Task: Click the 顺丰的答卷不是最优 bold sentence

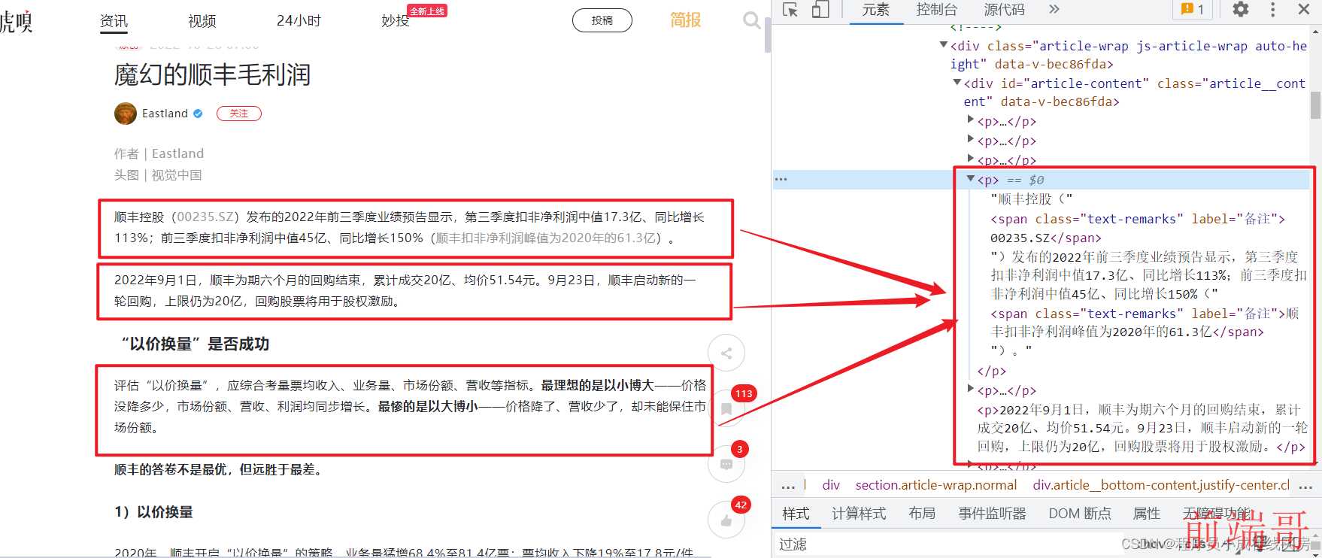Action: pyautogui.click(x=219, y=470)
